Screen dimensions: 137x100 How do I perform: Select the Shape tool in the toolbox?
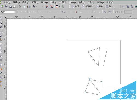point(1,23)
